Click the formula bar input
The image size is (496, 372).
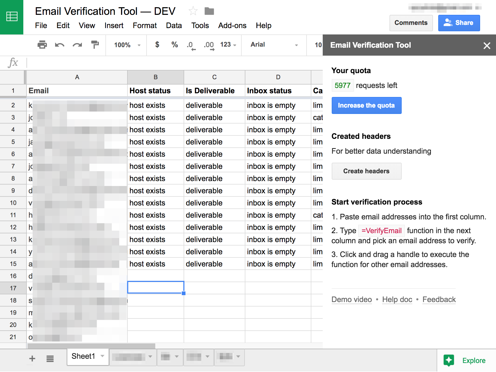pyautogui.click(x=175, y=63)
